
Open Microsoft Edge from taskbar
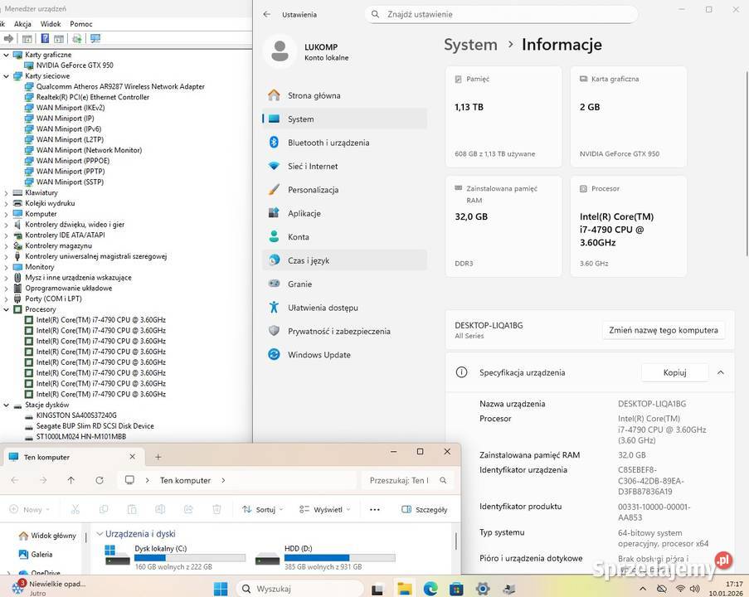pyautogui.click(x=430, y=589)
